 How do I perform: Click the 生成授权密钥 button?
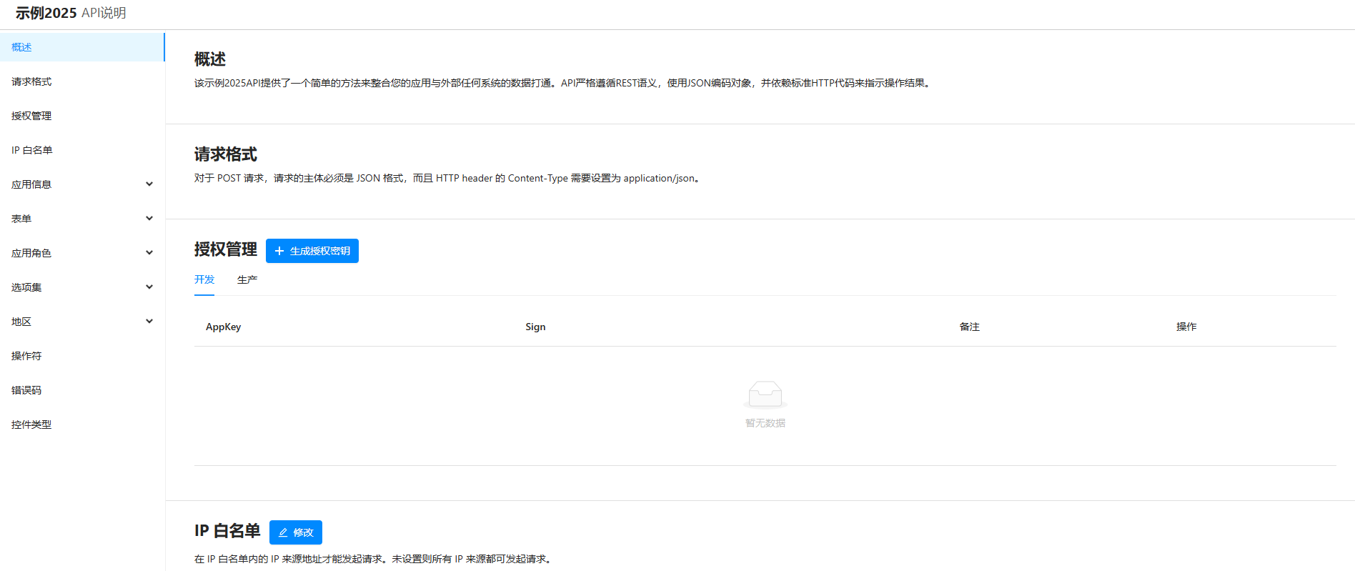click(312, 251)
